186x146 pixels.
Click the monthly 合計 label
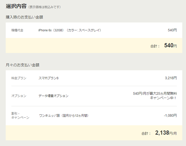(x=146, y=133)
